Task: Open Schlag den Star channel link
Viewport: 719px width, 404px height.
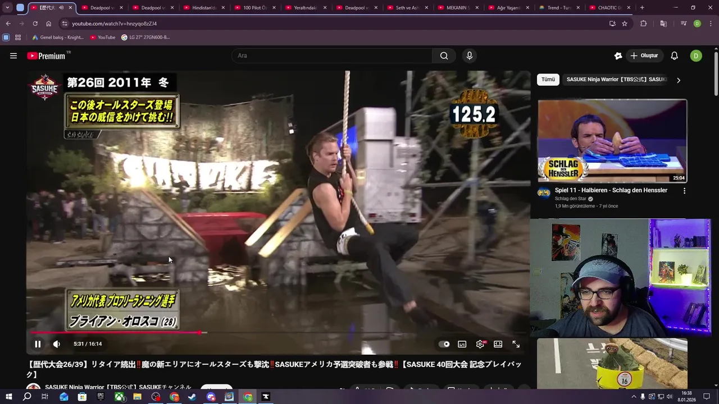Action: pyautogui.click(x=571, y=199)
